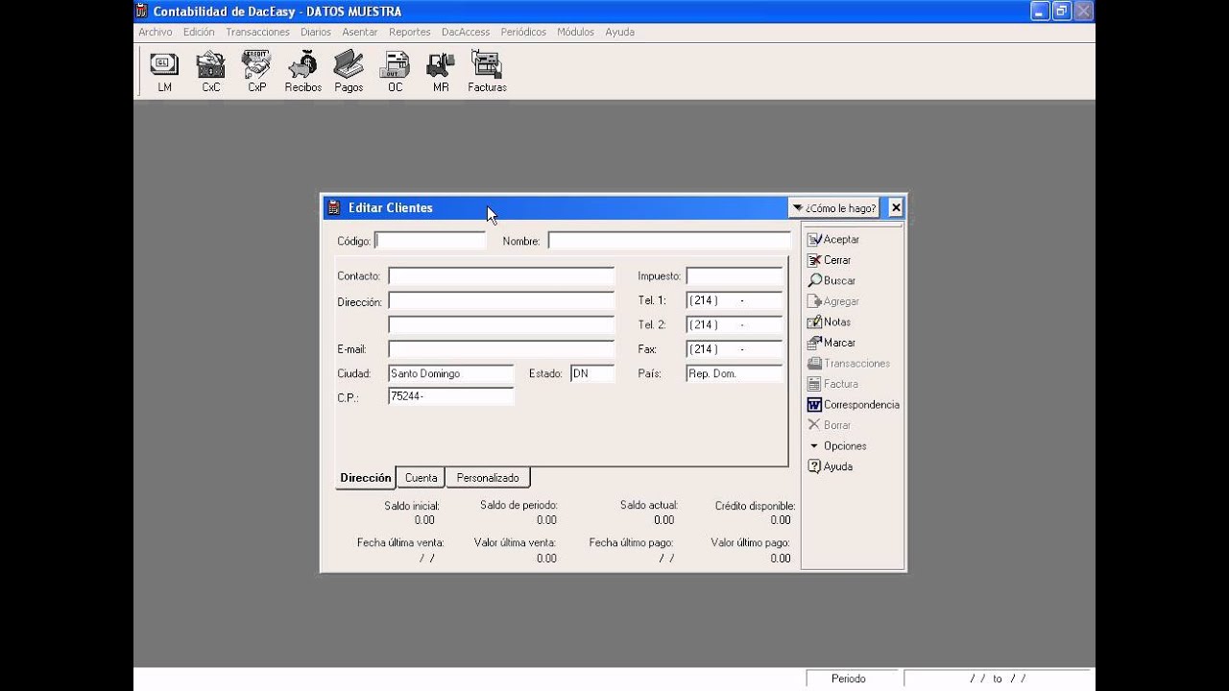This screenshot has height=691, width=1229.
Task: Click the Tel. 2 phone field
Action: 735,324
